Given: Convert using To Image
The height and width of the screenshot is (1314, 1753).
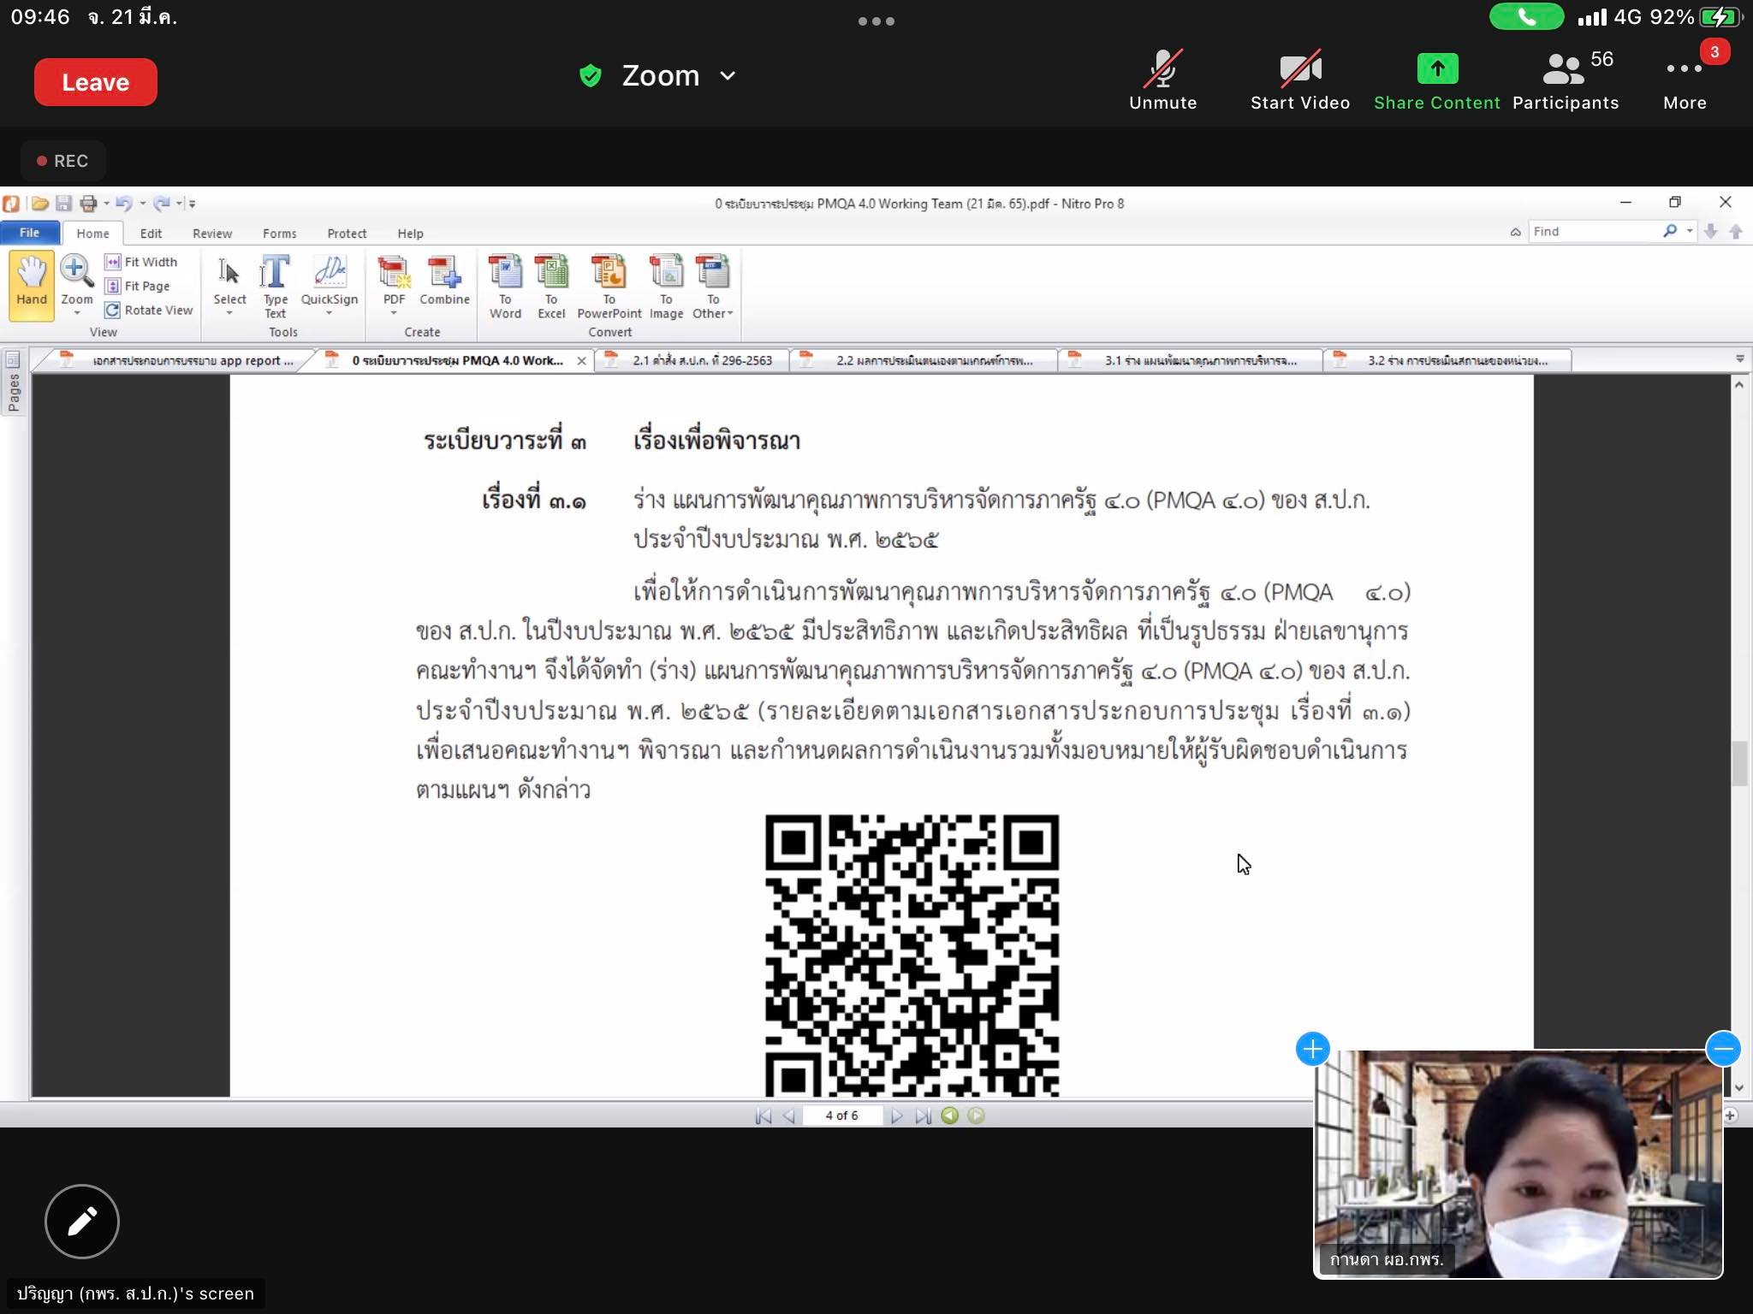Looking at the screenshot, I should pyautogui.click(x=666, y=287).
